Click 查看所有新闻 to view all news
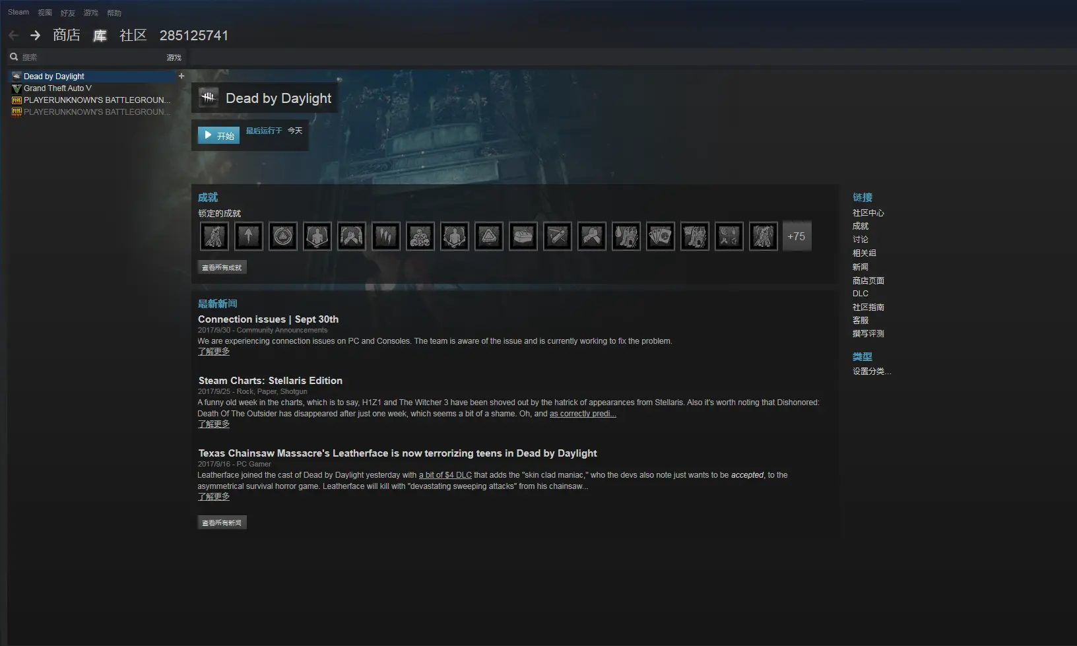Screen dimensions: 1077x646 [222, 523]
